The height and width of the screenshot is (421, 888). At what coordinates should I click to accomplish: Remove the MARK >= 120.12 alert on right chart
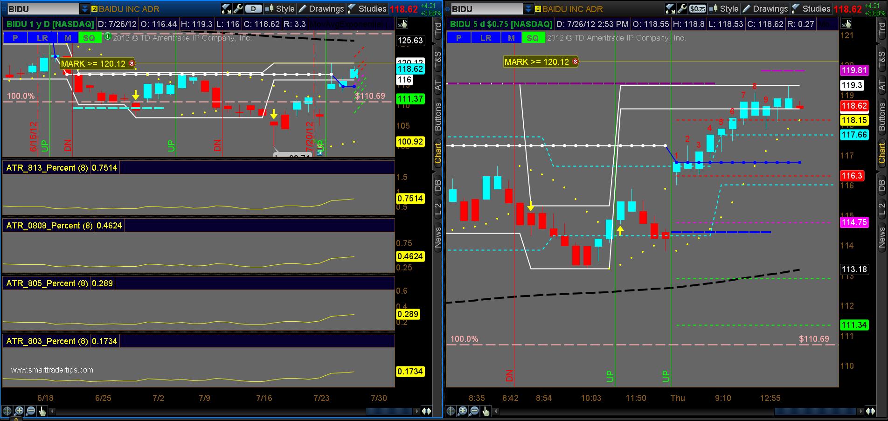click(x=575, y=61)
